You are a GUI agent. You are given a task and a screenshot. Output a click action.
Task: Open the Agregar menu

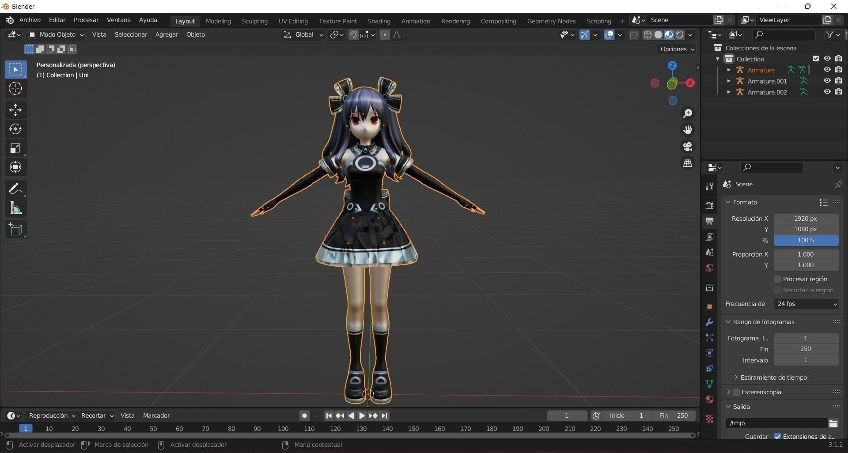click(x=167, y=34)
